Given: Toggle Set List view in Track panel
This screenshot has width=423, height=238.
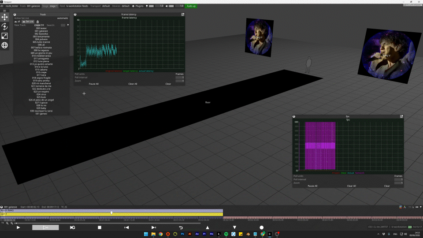Looking at the screenshot, I should 28,22.
